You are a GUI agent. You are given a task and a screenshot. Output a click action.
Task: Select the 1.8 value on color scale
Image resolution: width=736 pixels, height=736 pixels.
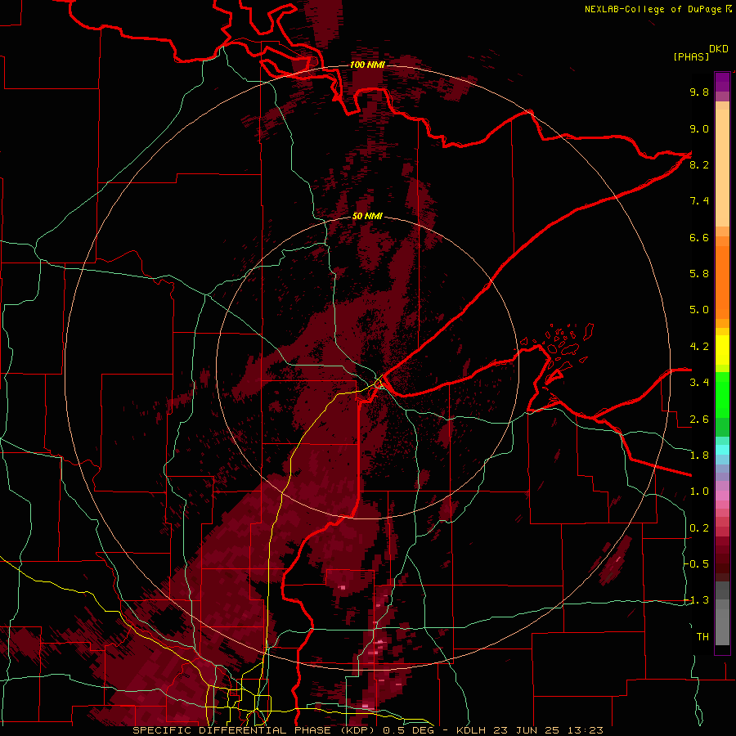coord(699,456)
